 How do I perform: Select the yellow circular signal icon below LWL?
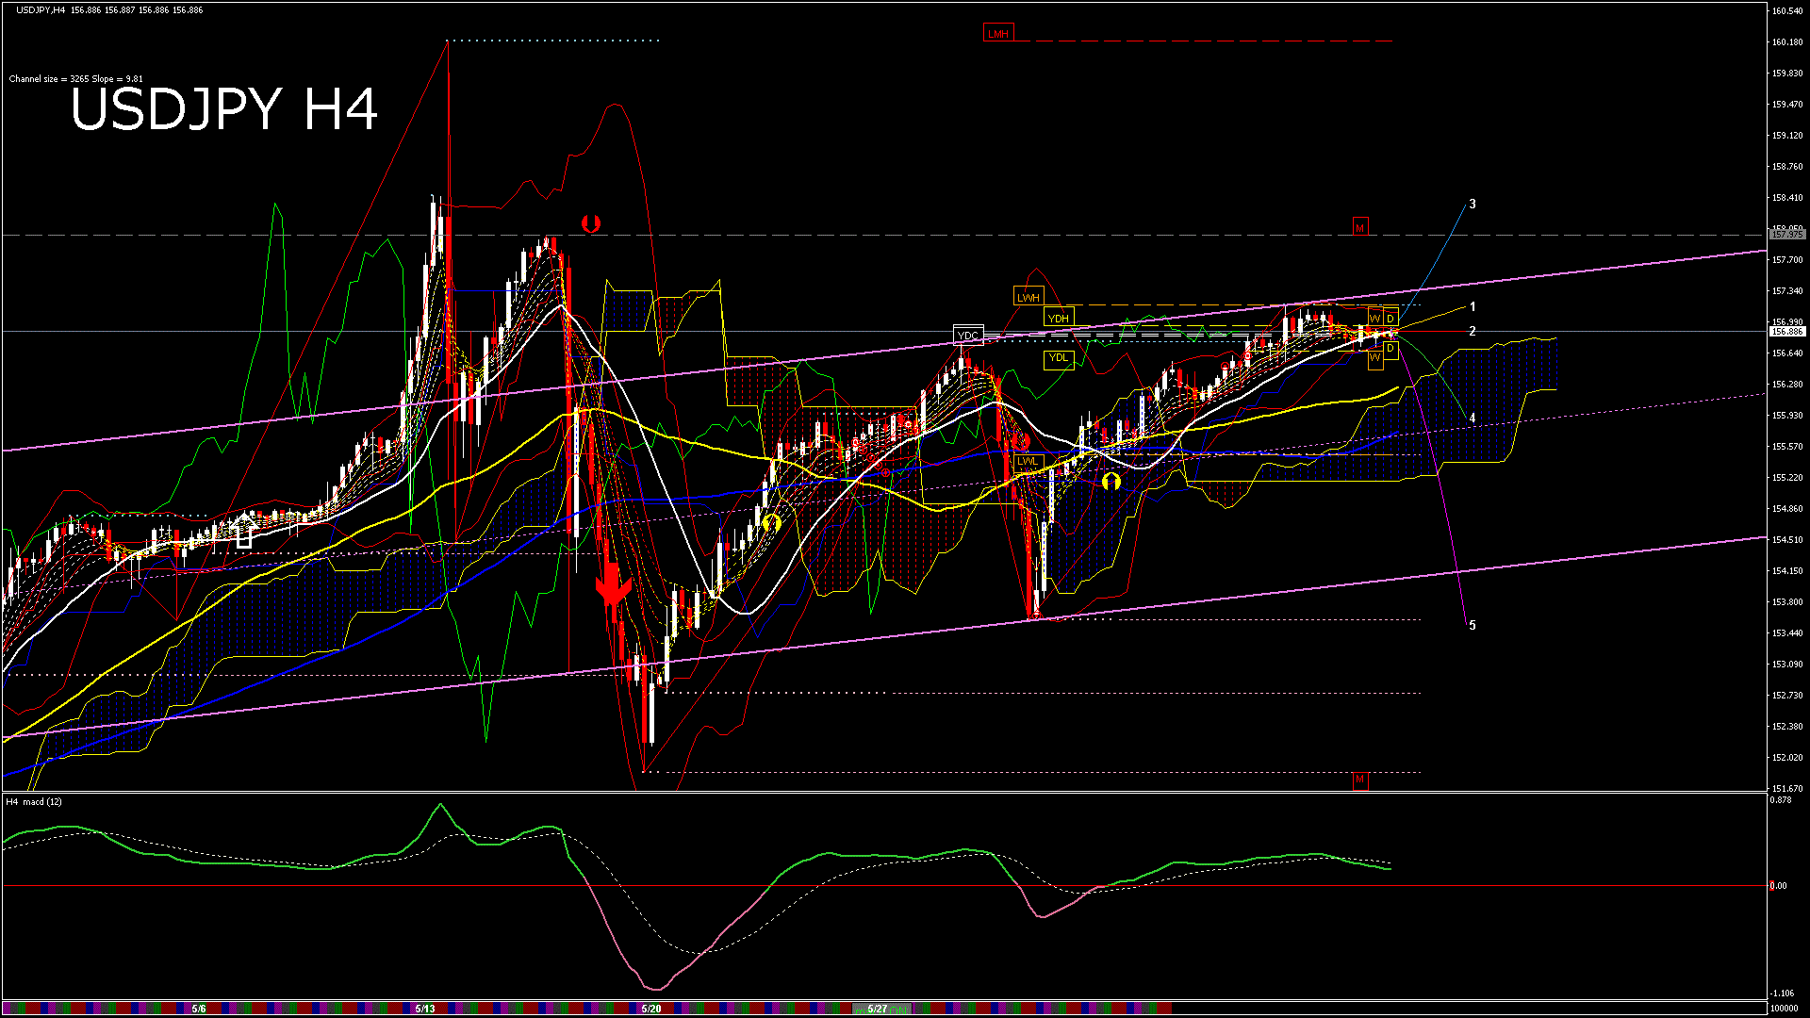(x=1111, y=482)
